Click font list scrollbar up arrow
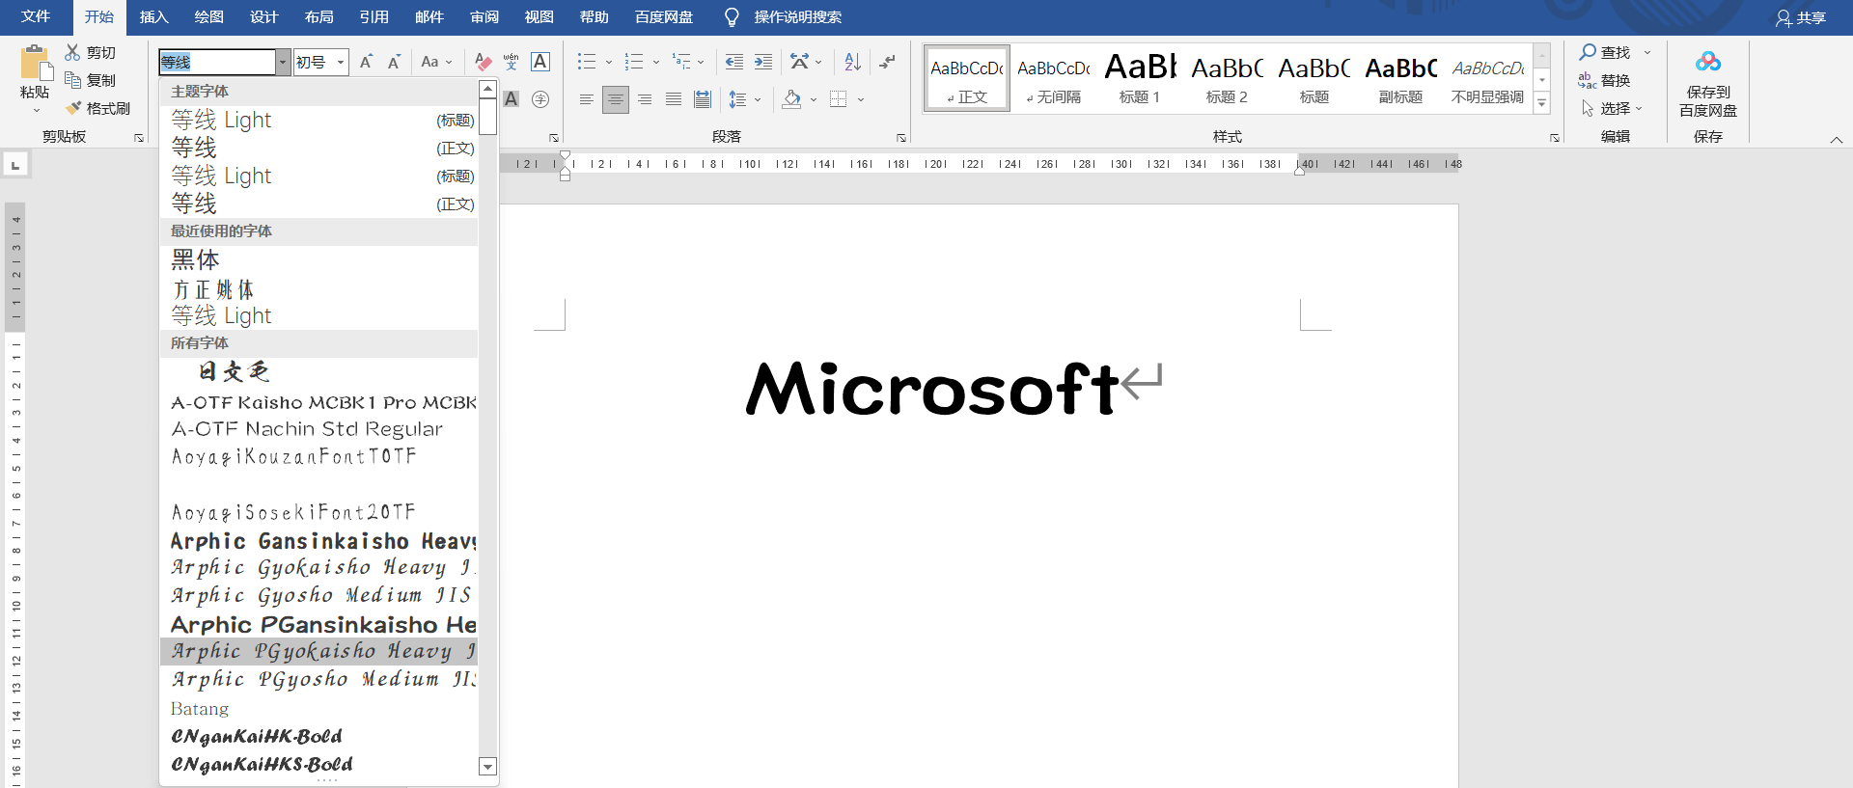This screenshot has width=1853, height=788. (487, 89)
